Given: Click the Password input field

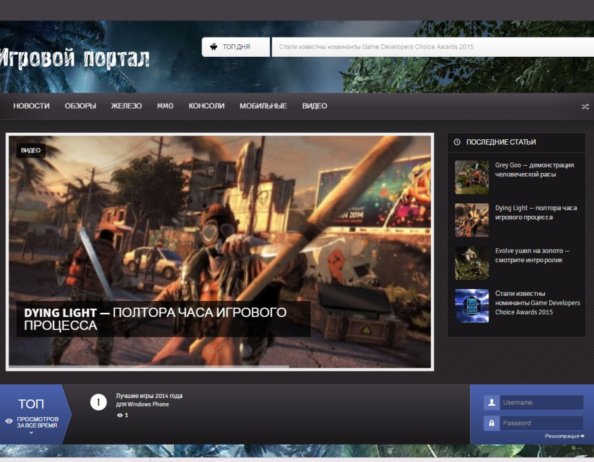Looking at the screenshot, I should pos(541,423).
